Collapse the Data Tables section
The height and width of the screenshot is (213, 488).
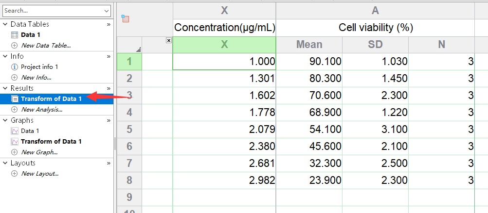[5, 24]
